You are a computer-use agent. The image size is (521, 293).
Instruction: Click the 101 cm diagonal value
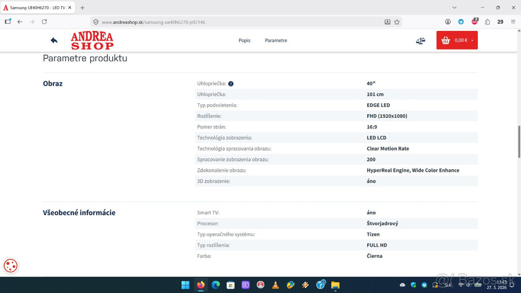click(x=375, y=94)
